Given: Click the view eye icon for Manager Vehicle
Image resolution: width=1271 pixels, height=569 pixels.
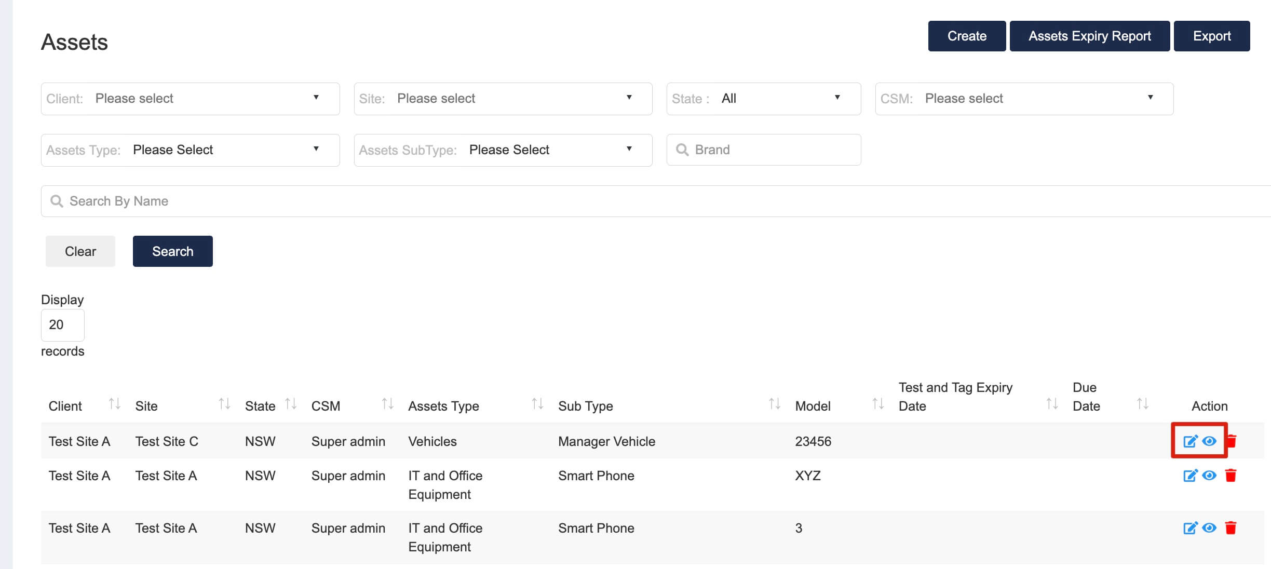Looking at the screenshot, I should pos(1210,441).
